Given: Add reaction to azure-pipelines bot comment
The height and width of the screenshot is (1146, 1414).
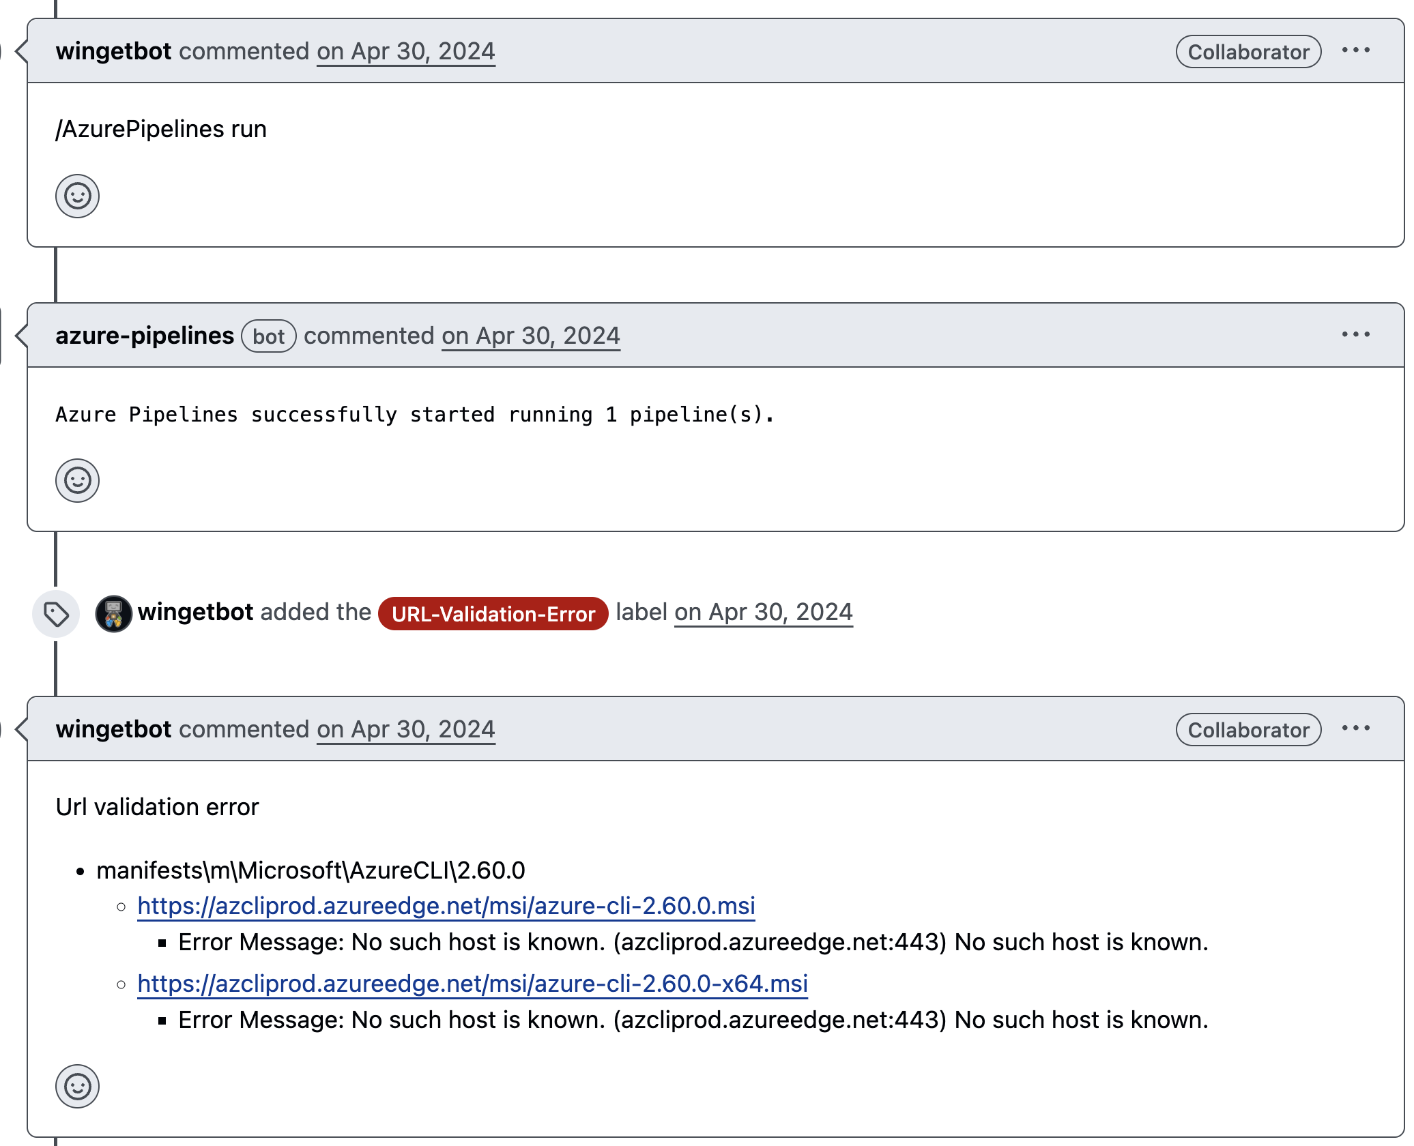Looking at the screenshot, I should [x=77, y=481].
